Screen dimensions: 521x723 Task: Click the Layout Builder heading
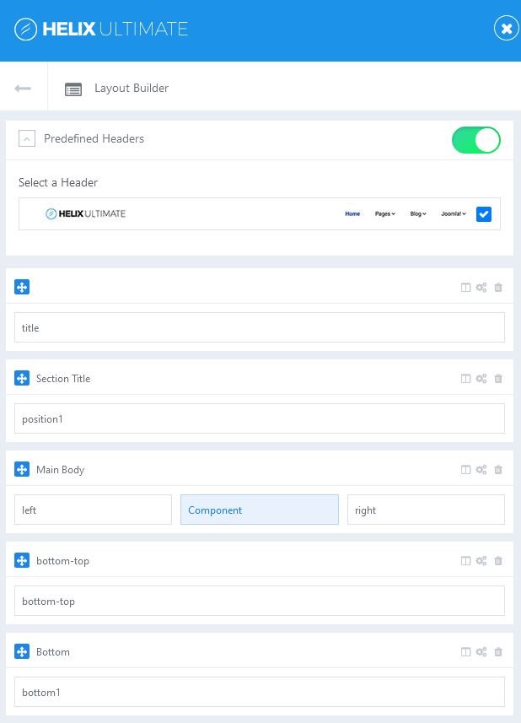tap(132, 89)
